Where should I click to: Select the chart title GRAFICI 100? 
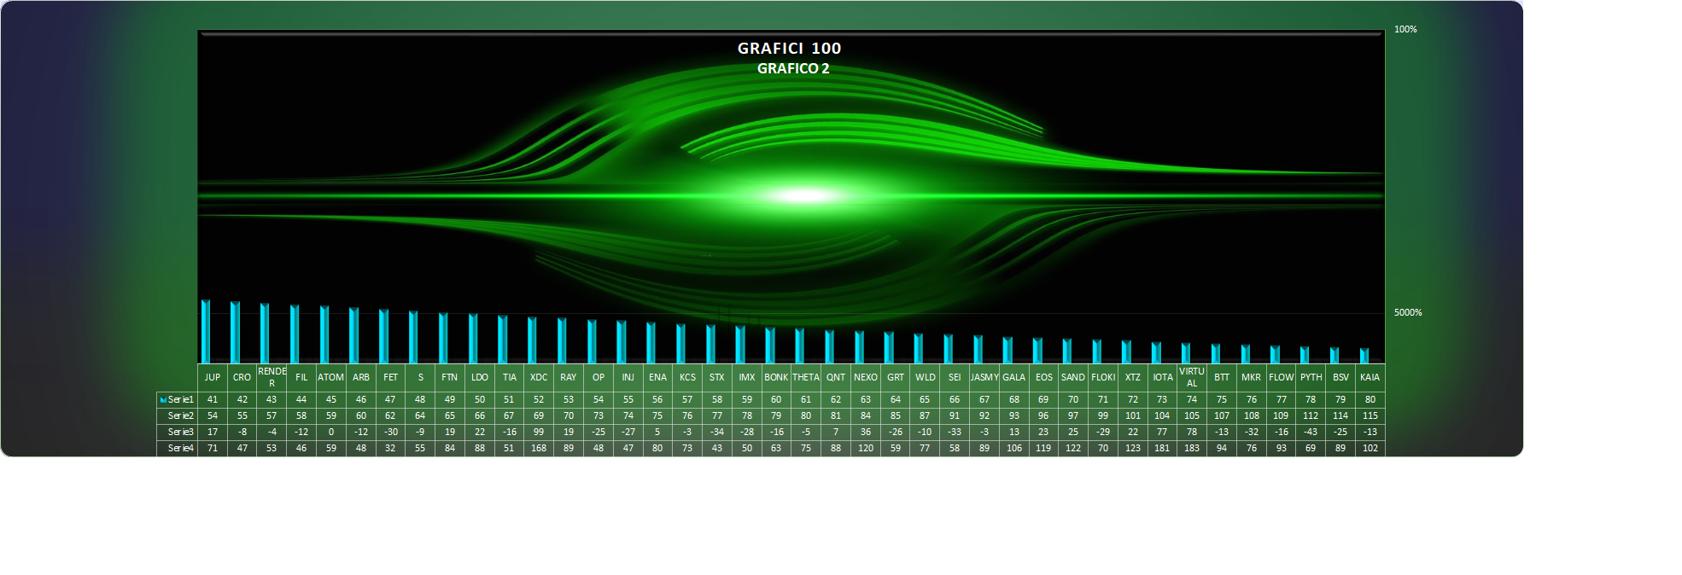point(789,49)
